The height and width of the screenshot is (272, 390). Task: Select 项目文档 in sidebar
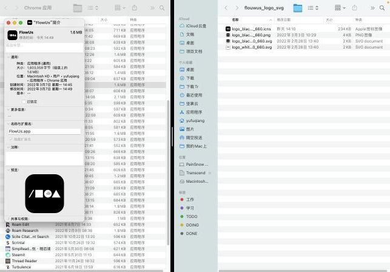pyautogui.click(x=191, y=52)
